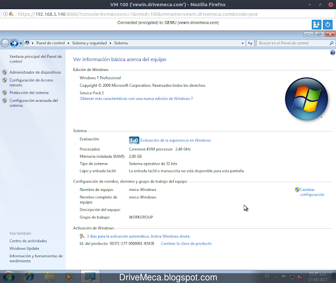The image size is (336, 283).
Task: Open Configuración de Acceso remoto
Action: click(x=31, y=83)
